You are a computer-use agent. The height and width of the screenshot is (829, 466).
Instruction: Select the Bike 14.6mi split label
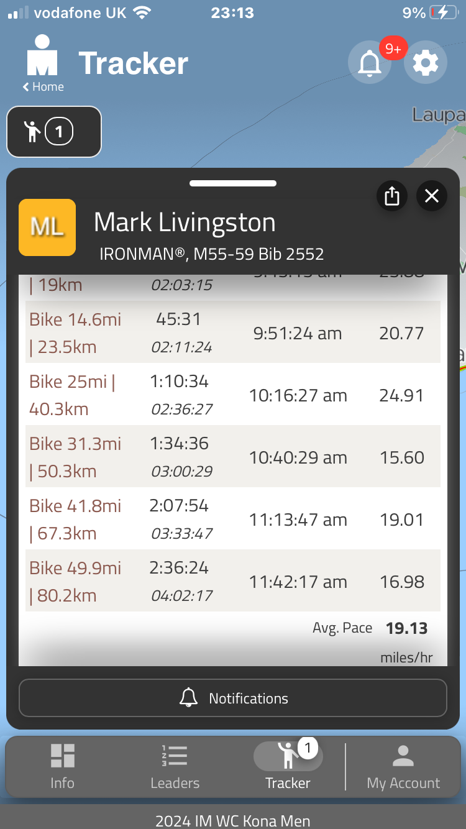75,333
